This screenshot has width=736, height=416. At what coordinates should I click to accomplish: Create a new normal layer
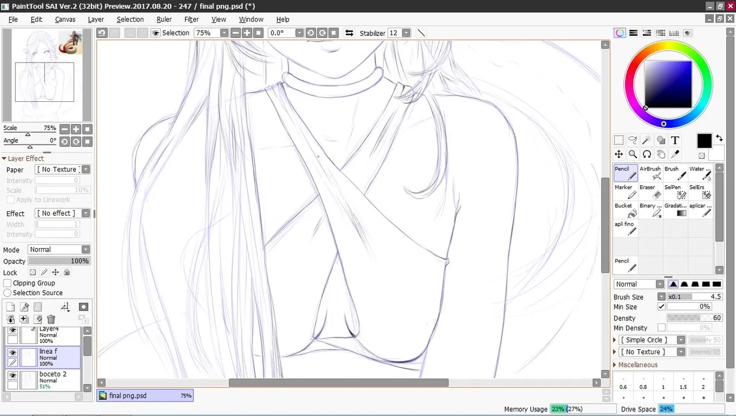(10, 307)
